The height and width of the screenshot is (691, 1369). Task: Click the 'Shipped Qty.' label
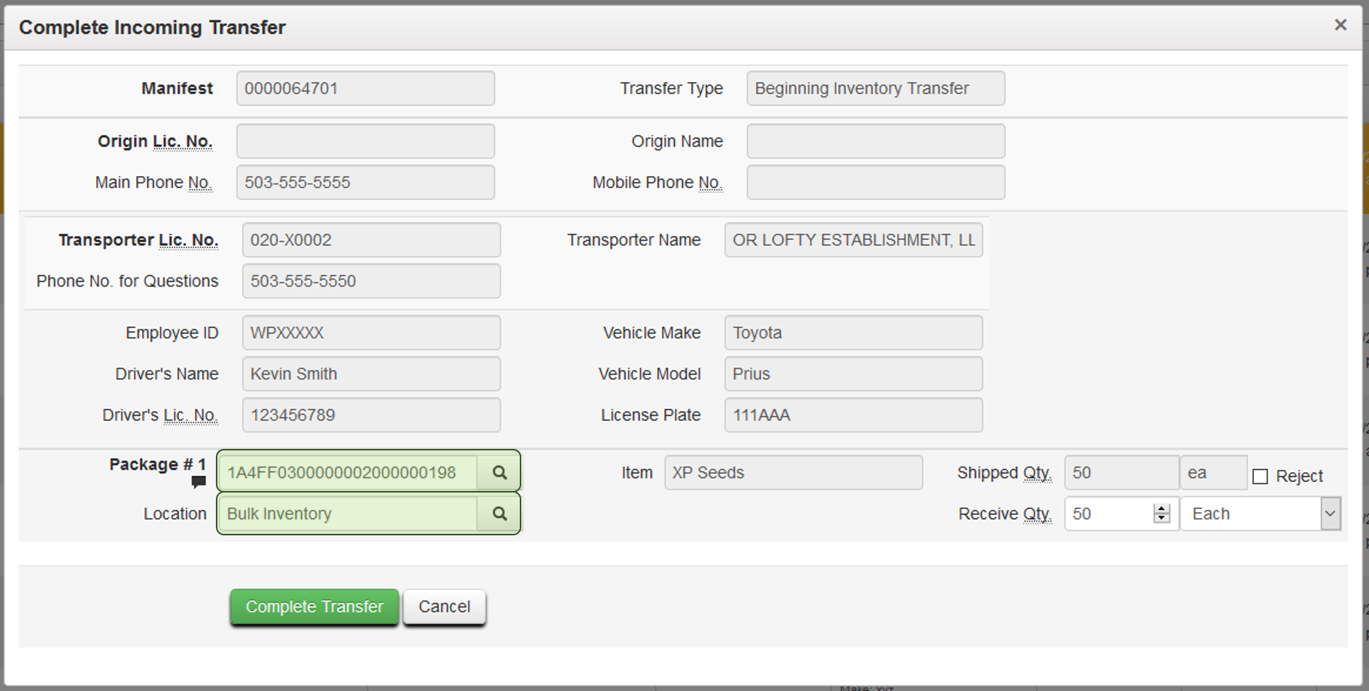pos(1004,473)
